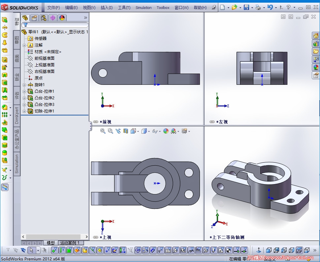Screen dimensions: 320x262
Task: Click the SolidWorks Resources home icon
Action: point(316,36)
